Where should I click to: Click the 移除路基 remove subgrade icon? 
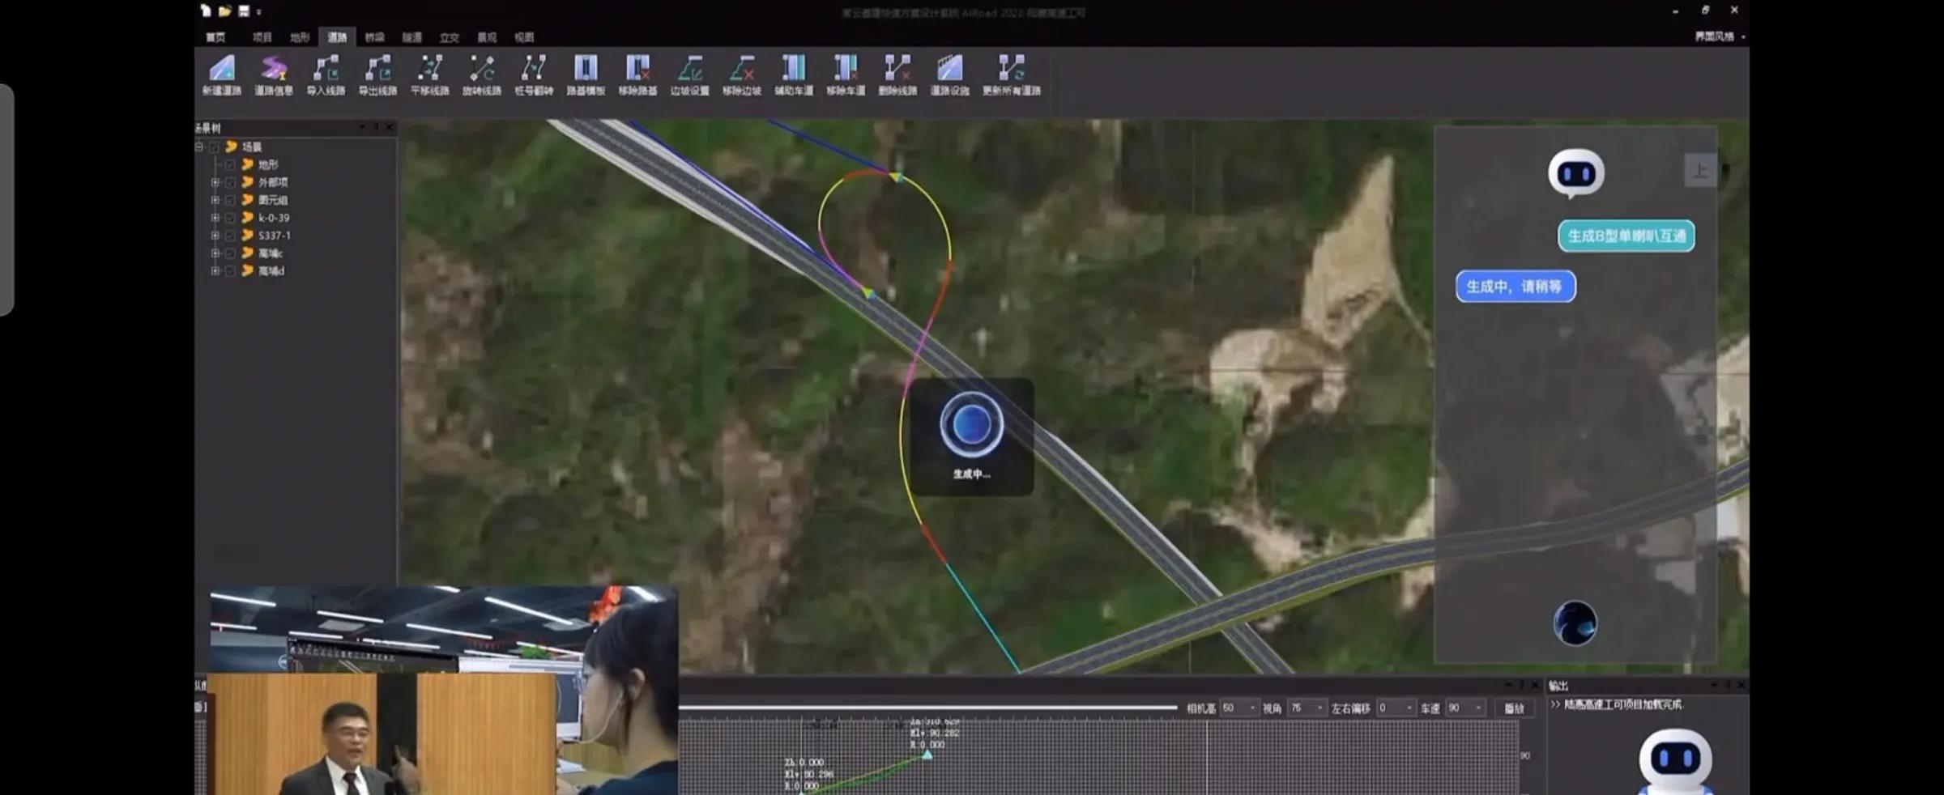click(x=637, y=75)
